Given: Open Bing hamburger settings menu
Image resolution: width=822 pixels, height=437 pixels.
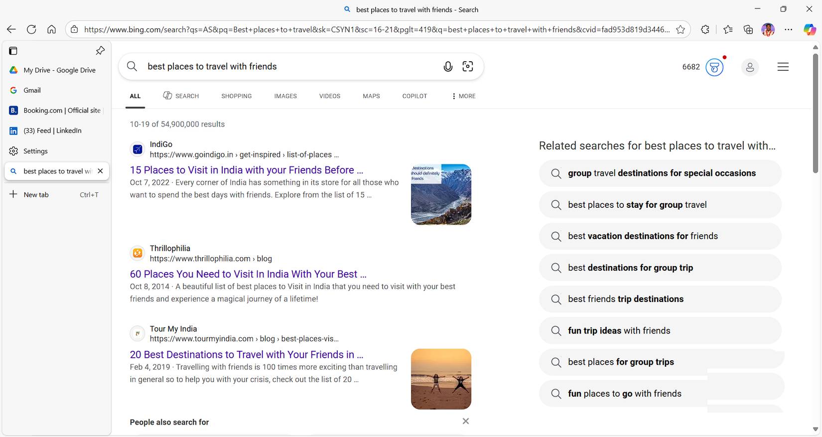Looking at the screenshot, I should pyautogui.click(x=783, y=67).
